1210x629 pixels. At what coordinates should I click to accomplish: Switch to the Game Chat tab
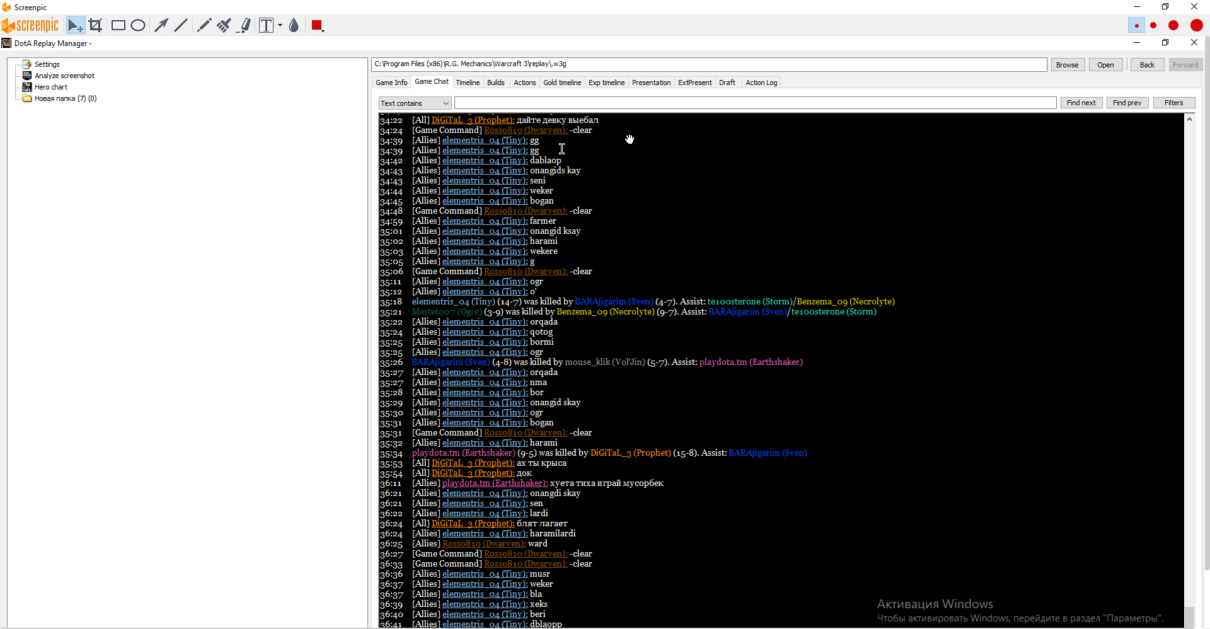(x=432, y=82)
